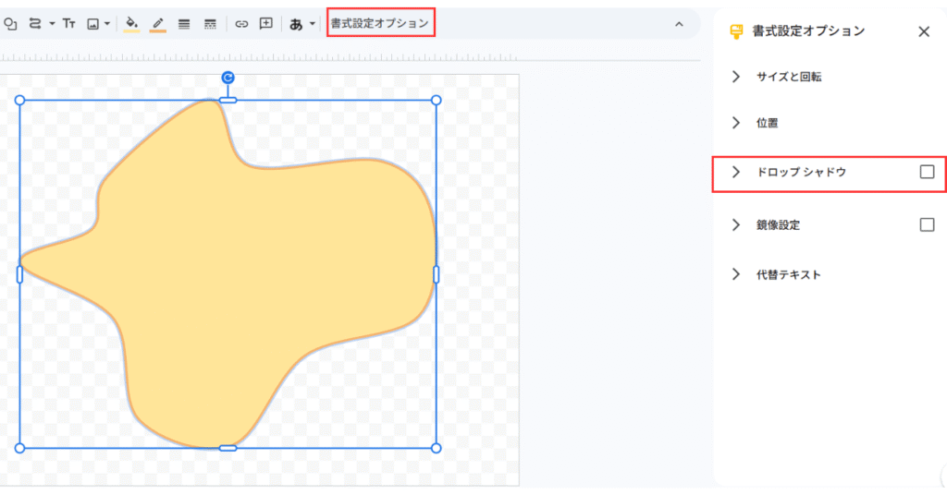Open the Border weight options
Image resolution: width=947 pixels, height=495 pixels.
click(184, 24)
